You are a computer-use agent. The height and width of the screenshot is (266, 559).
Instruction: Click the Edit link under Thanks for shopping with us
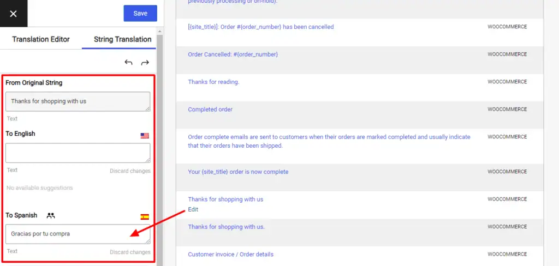coord(193,209)
